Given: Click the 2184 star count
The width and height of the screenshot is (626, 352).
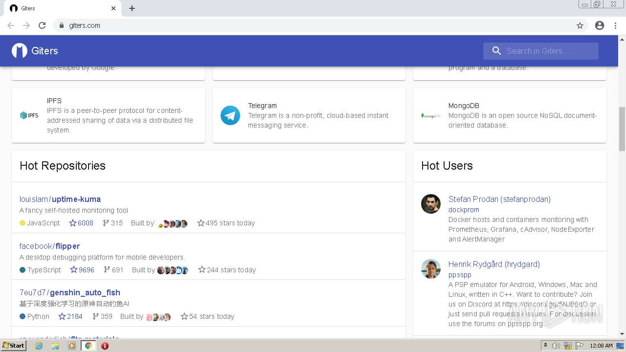Looking at the screenshot, I should [75, 316].
